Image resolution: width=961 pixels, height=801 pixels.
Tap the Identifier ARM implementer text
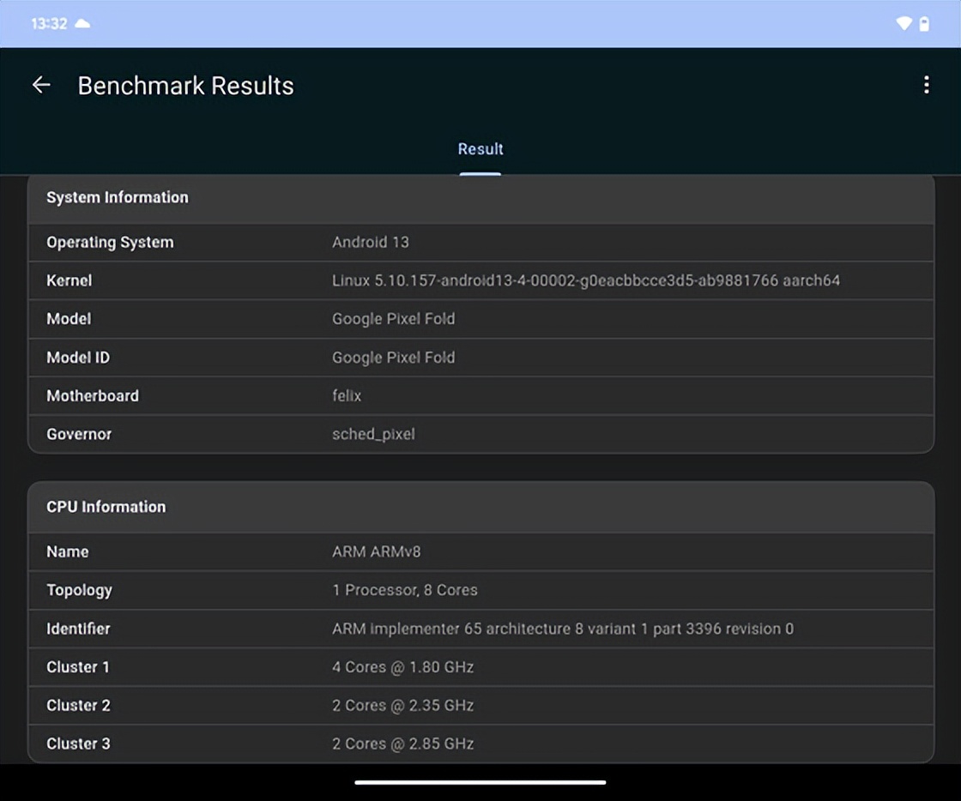[562, 629]
